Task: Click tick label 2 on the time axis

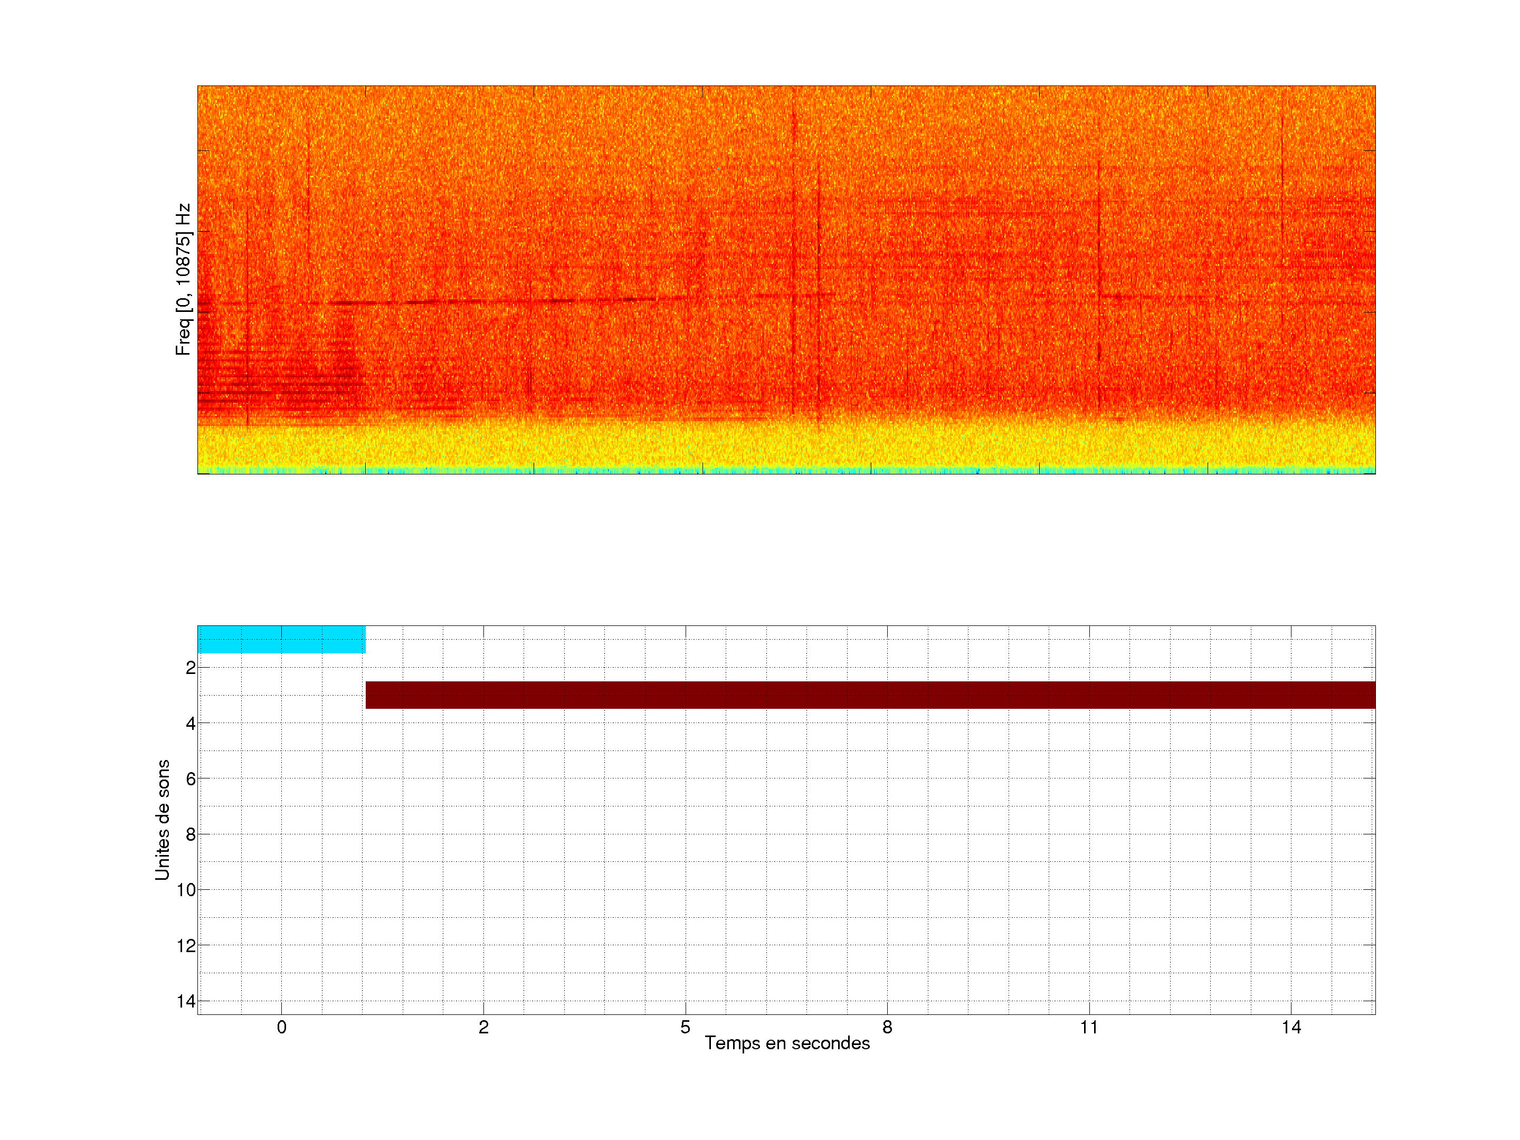Action: 484,1027
